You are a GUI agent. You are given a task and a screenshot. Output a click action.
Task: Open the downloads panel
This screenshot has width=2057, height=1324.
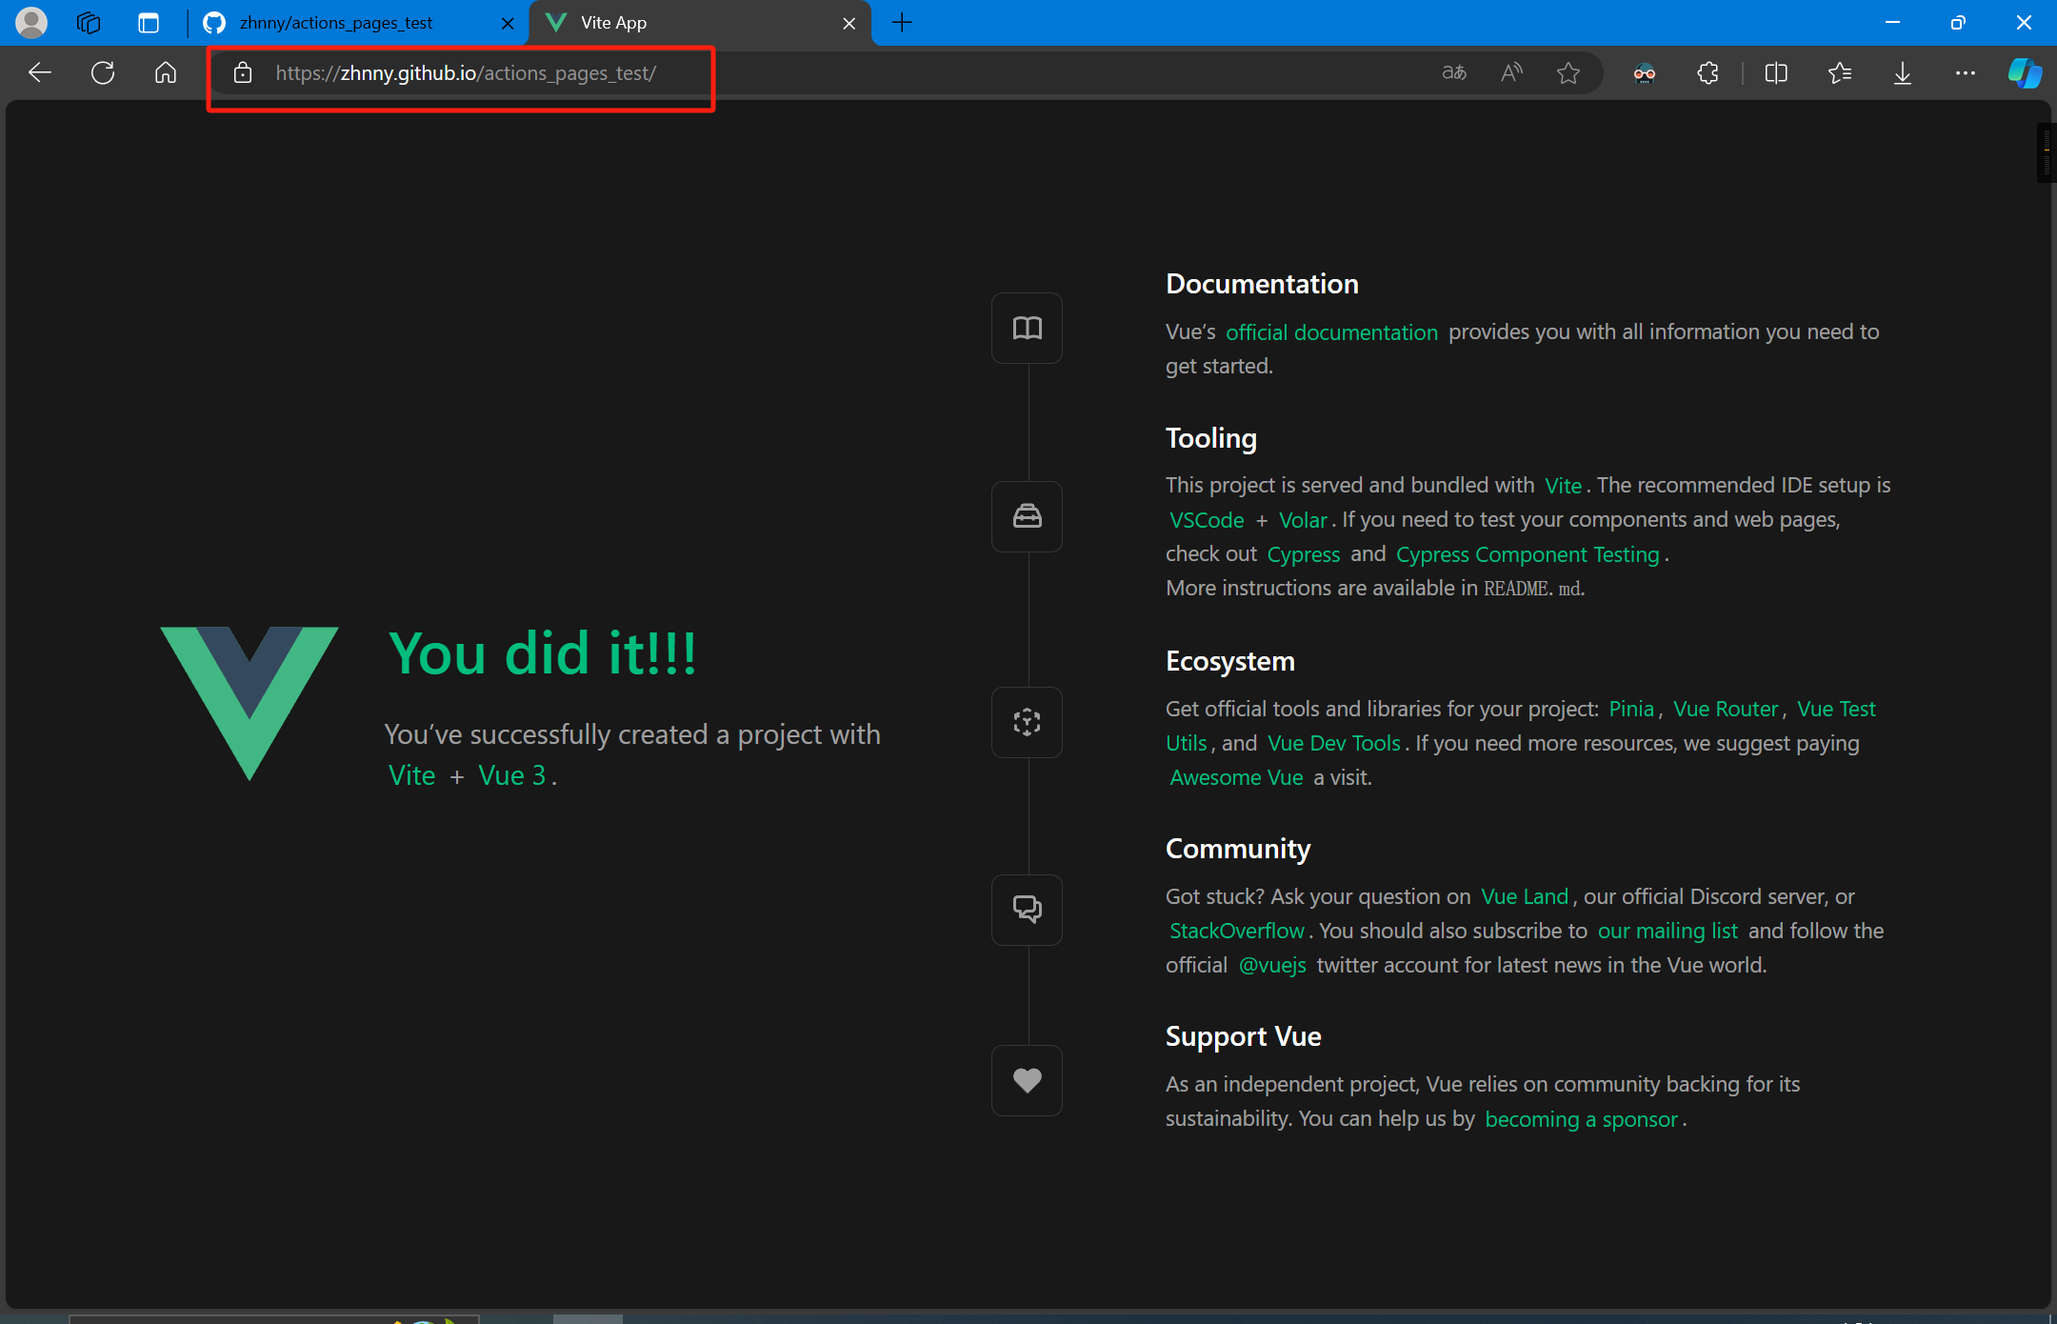[x=1903, y=73]
